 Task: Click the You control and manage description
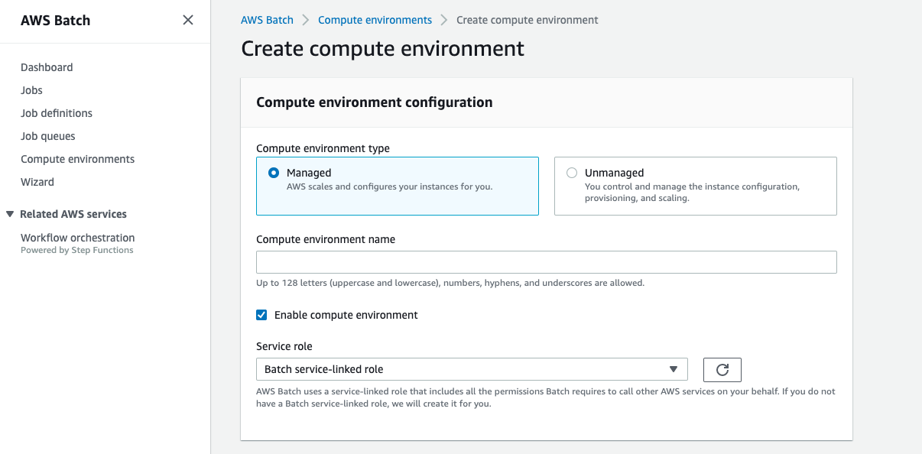(692, 193)
